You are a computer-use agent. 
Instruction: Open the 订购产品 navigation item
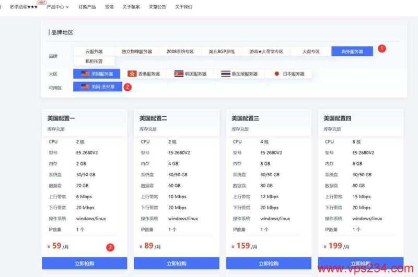[x=87, y=7]
